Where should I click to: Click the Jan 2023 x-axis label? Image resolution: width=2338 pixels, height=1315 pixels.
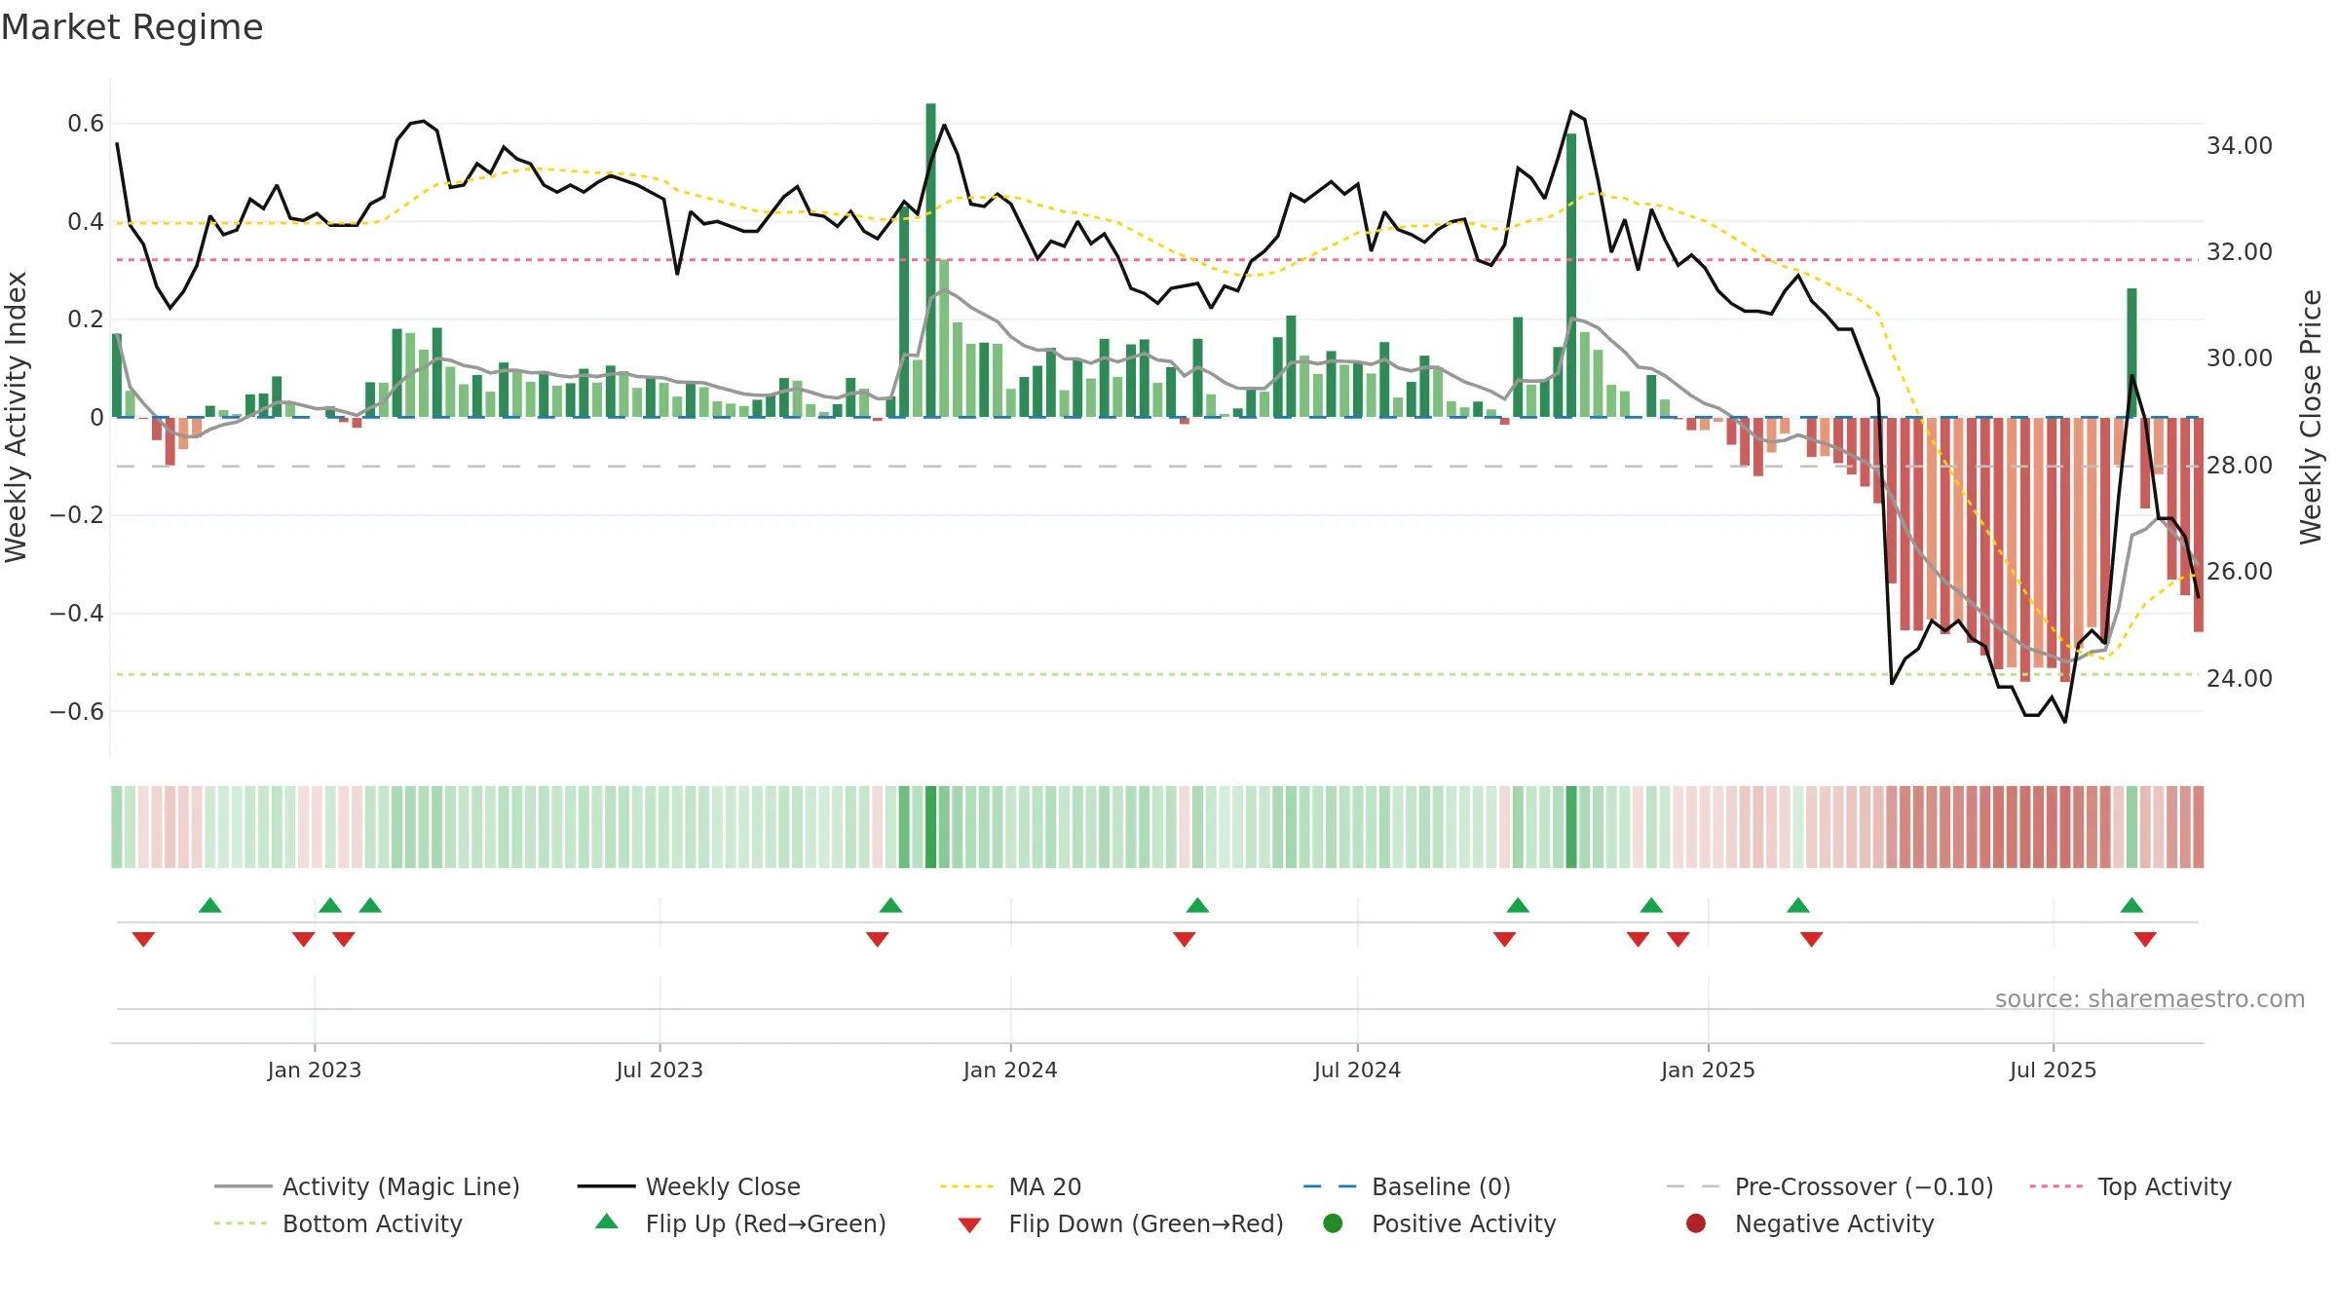point(315,1071)
